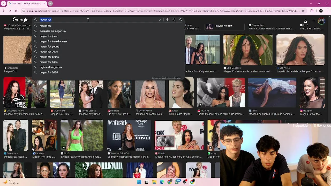Viewport: 331px width, 186px height.
Task: Go to the Google homepage logo
Action: point(20,20)
